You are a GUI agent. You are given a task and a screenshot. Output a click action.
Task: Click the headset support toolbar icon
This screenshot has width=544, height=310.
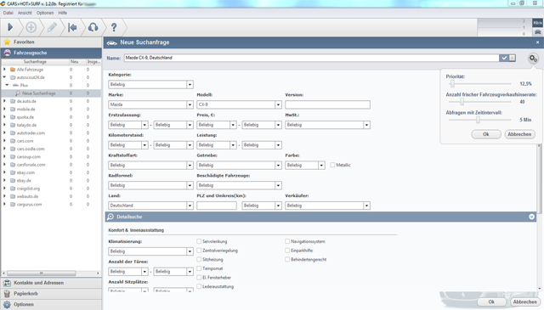point(93,27)
